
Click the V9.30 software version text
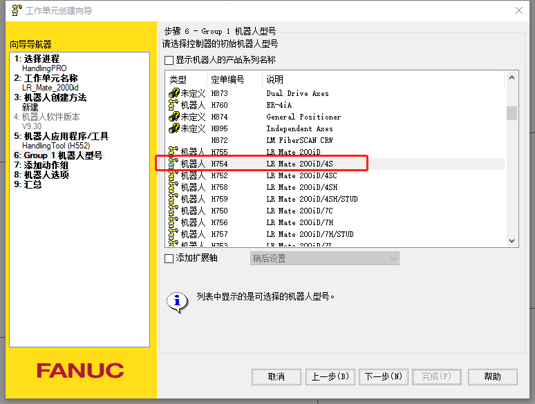tap(32, 126)
